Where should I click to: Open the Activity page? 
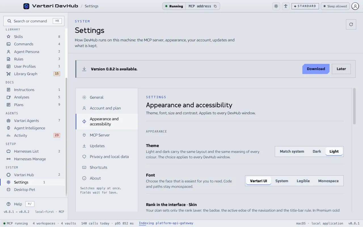pyautogui.click(x=33, y=135)
